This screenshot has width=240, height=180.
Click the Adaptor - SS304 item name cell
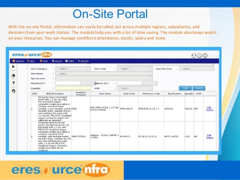104,136
